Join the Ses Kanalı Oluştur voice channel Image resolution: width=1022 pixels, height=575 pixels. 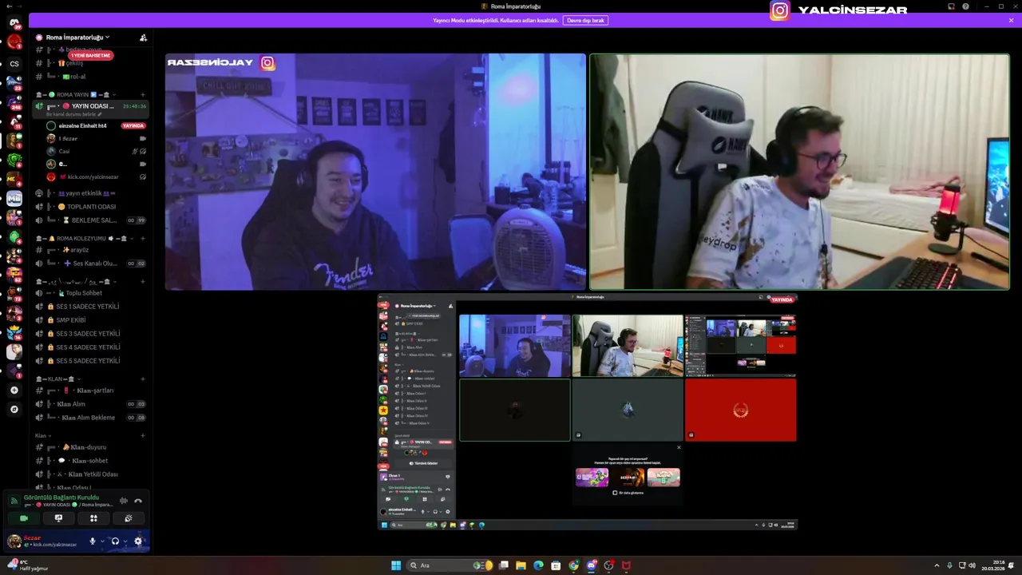click(x=90, y=264)
